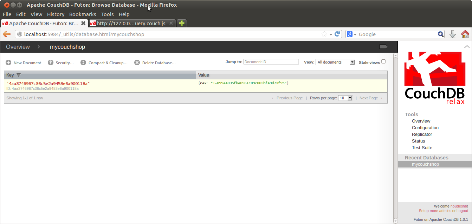Close the jquery.couch.js tab
The image size is (472, 224).
[x=171, y=23]
